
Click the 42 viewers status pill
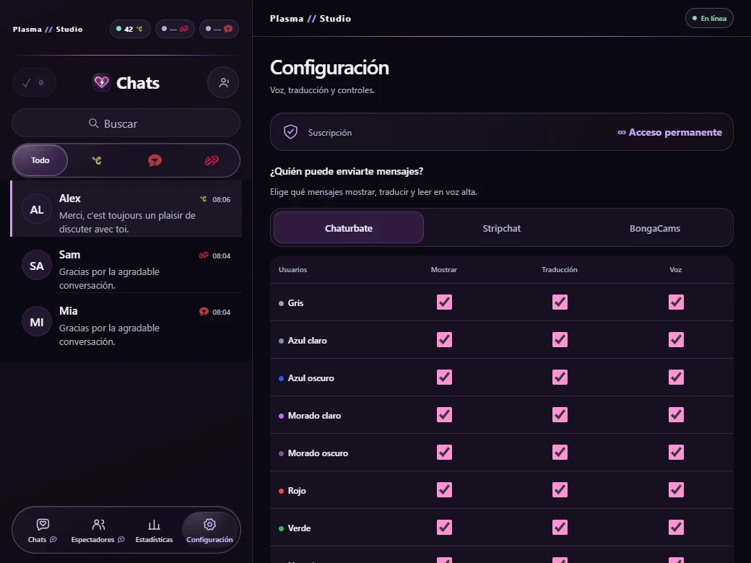[x=130, y=29]
